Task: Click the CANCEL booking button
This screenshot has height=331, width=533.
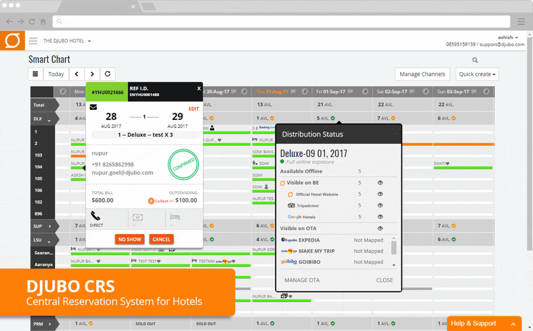Action: coord(161,239)
